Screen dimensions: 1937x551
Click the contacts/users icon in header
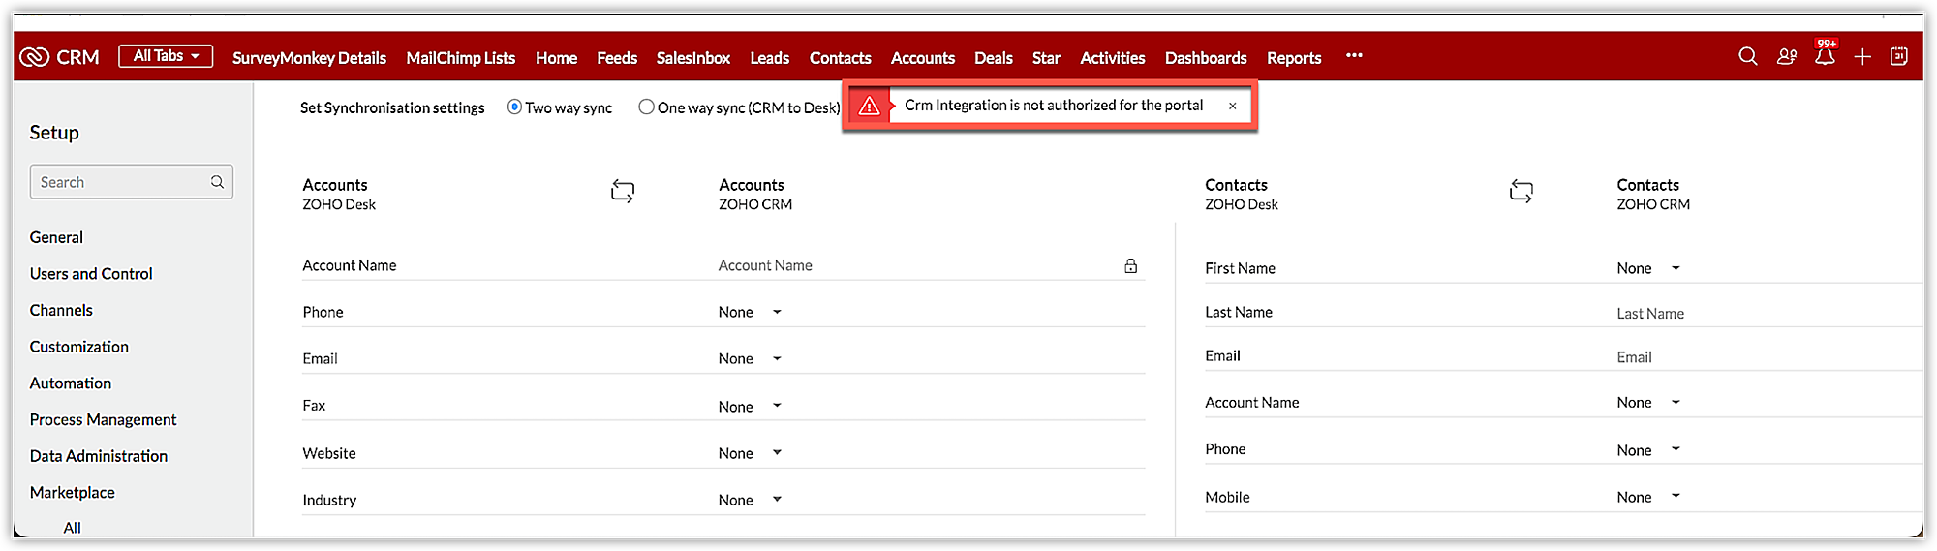click(x=1787, y=57)
